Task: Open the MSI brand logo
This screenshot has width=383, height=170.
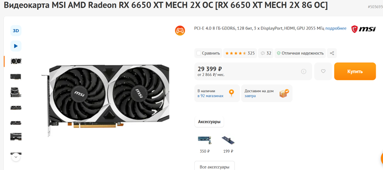Action: (x=363, y=29)
